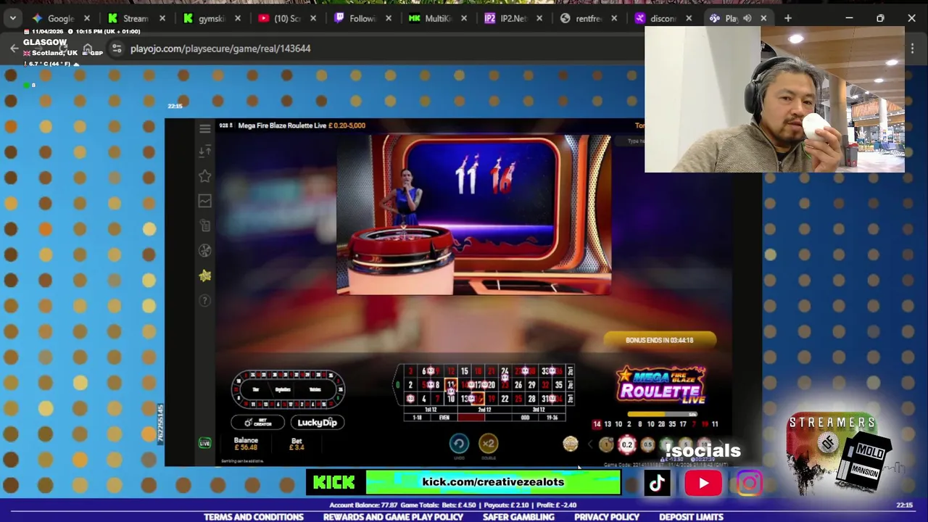Select the 0.2 chip
Image resolution: width=928 pixels, height=522 pixels.
click(x=627, y=444)
